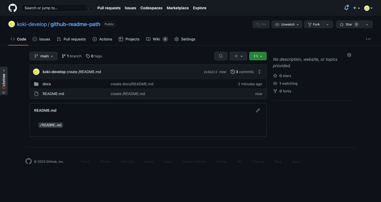
Task: Click the 1 watching link
Action: [x=285, y=83]
